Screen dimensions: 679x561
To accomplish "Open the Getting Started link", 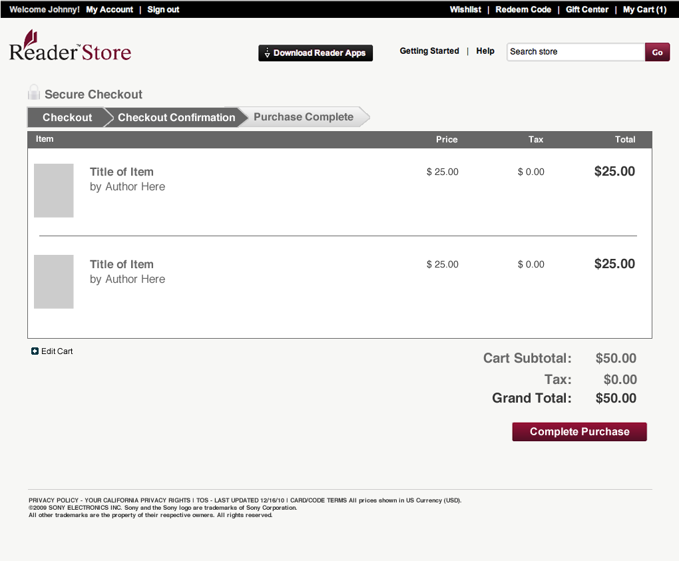I will pyautogui.click(x=429, y=51).
